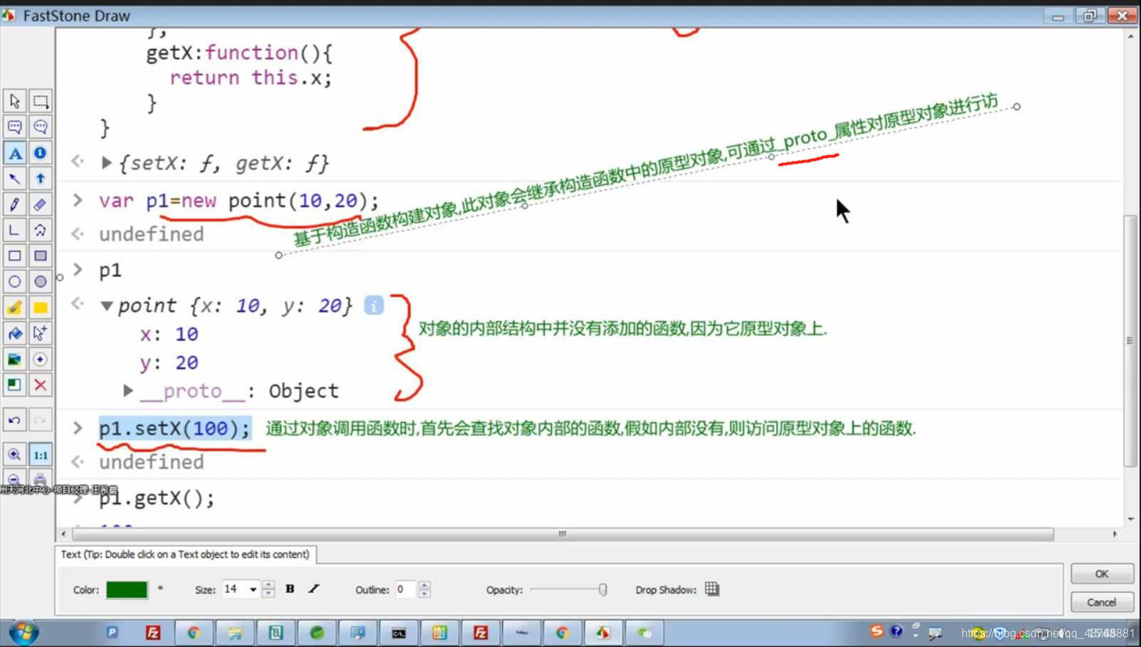Select the p1.setX(100); console line
The width and height of the screenshot is (1141, 647).
coord(174,428)
